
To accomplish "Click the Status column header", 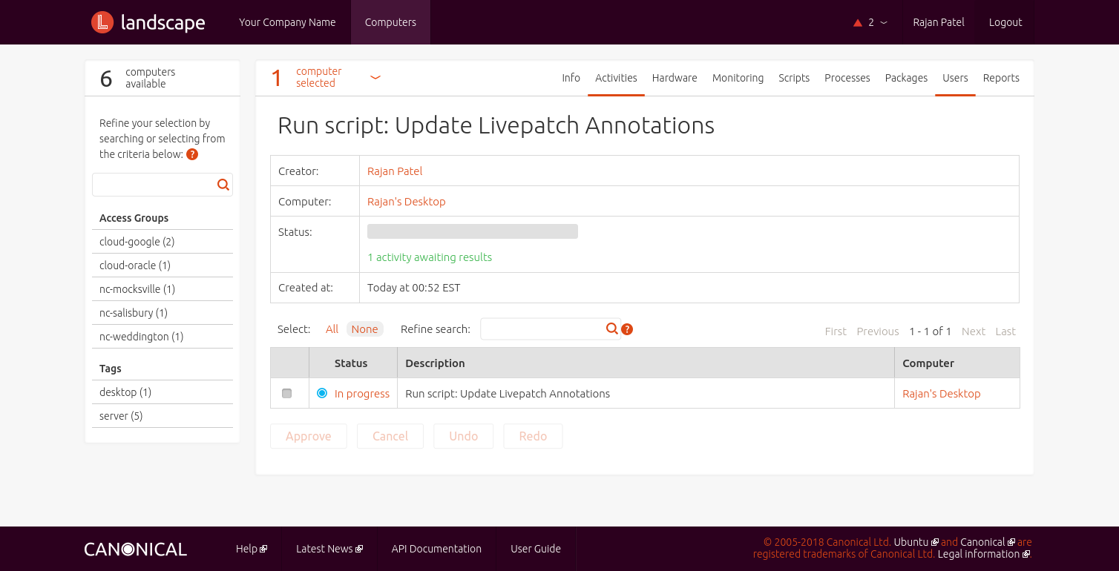I will (351, 363).
